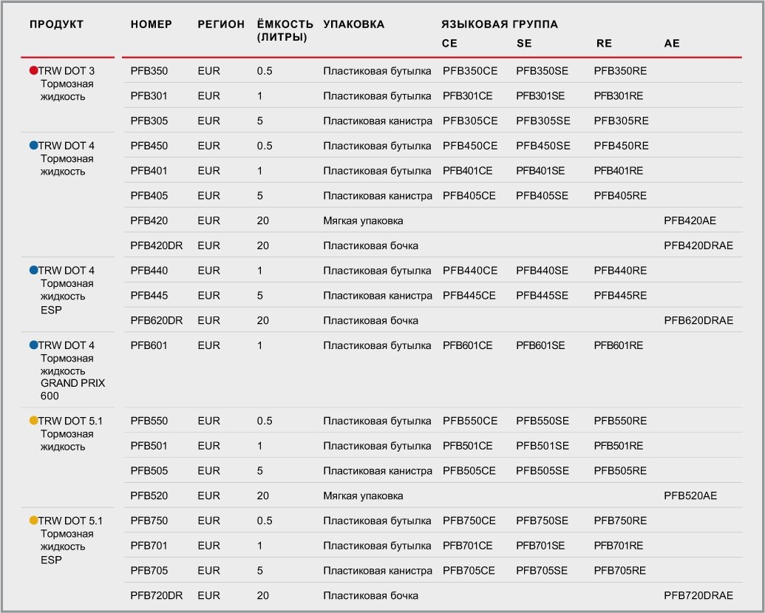
Task: Click the PFB440RE code
Action: click(x=620, y=271)
